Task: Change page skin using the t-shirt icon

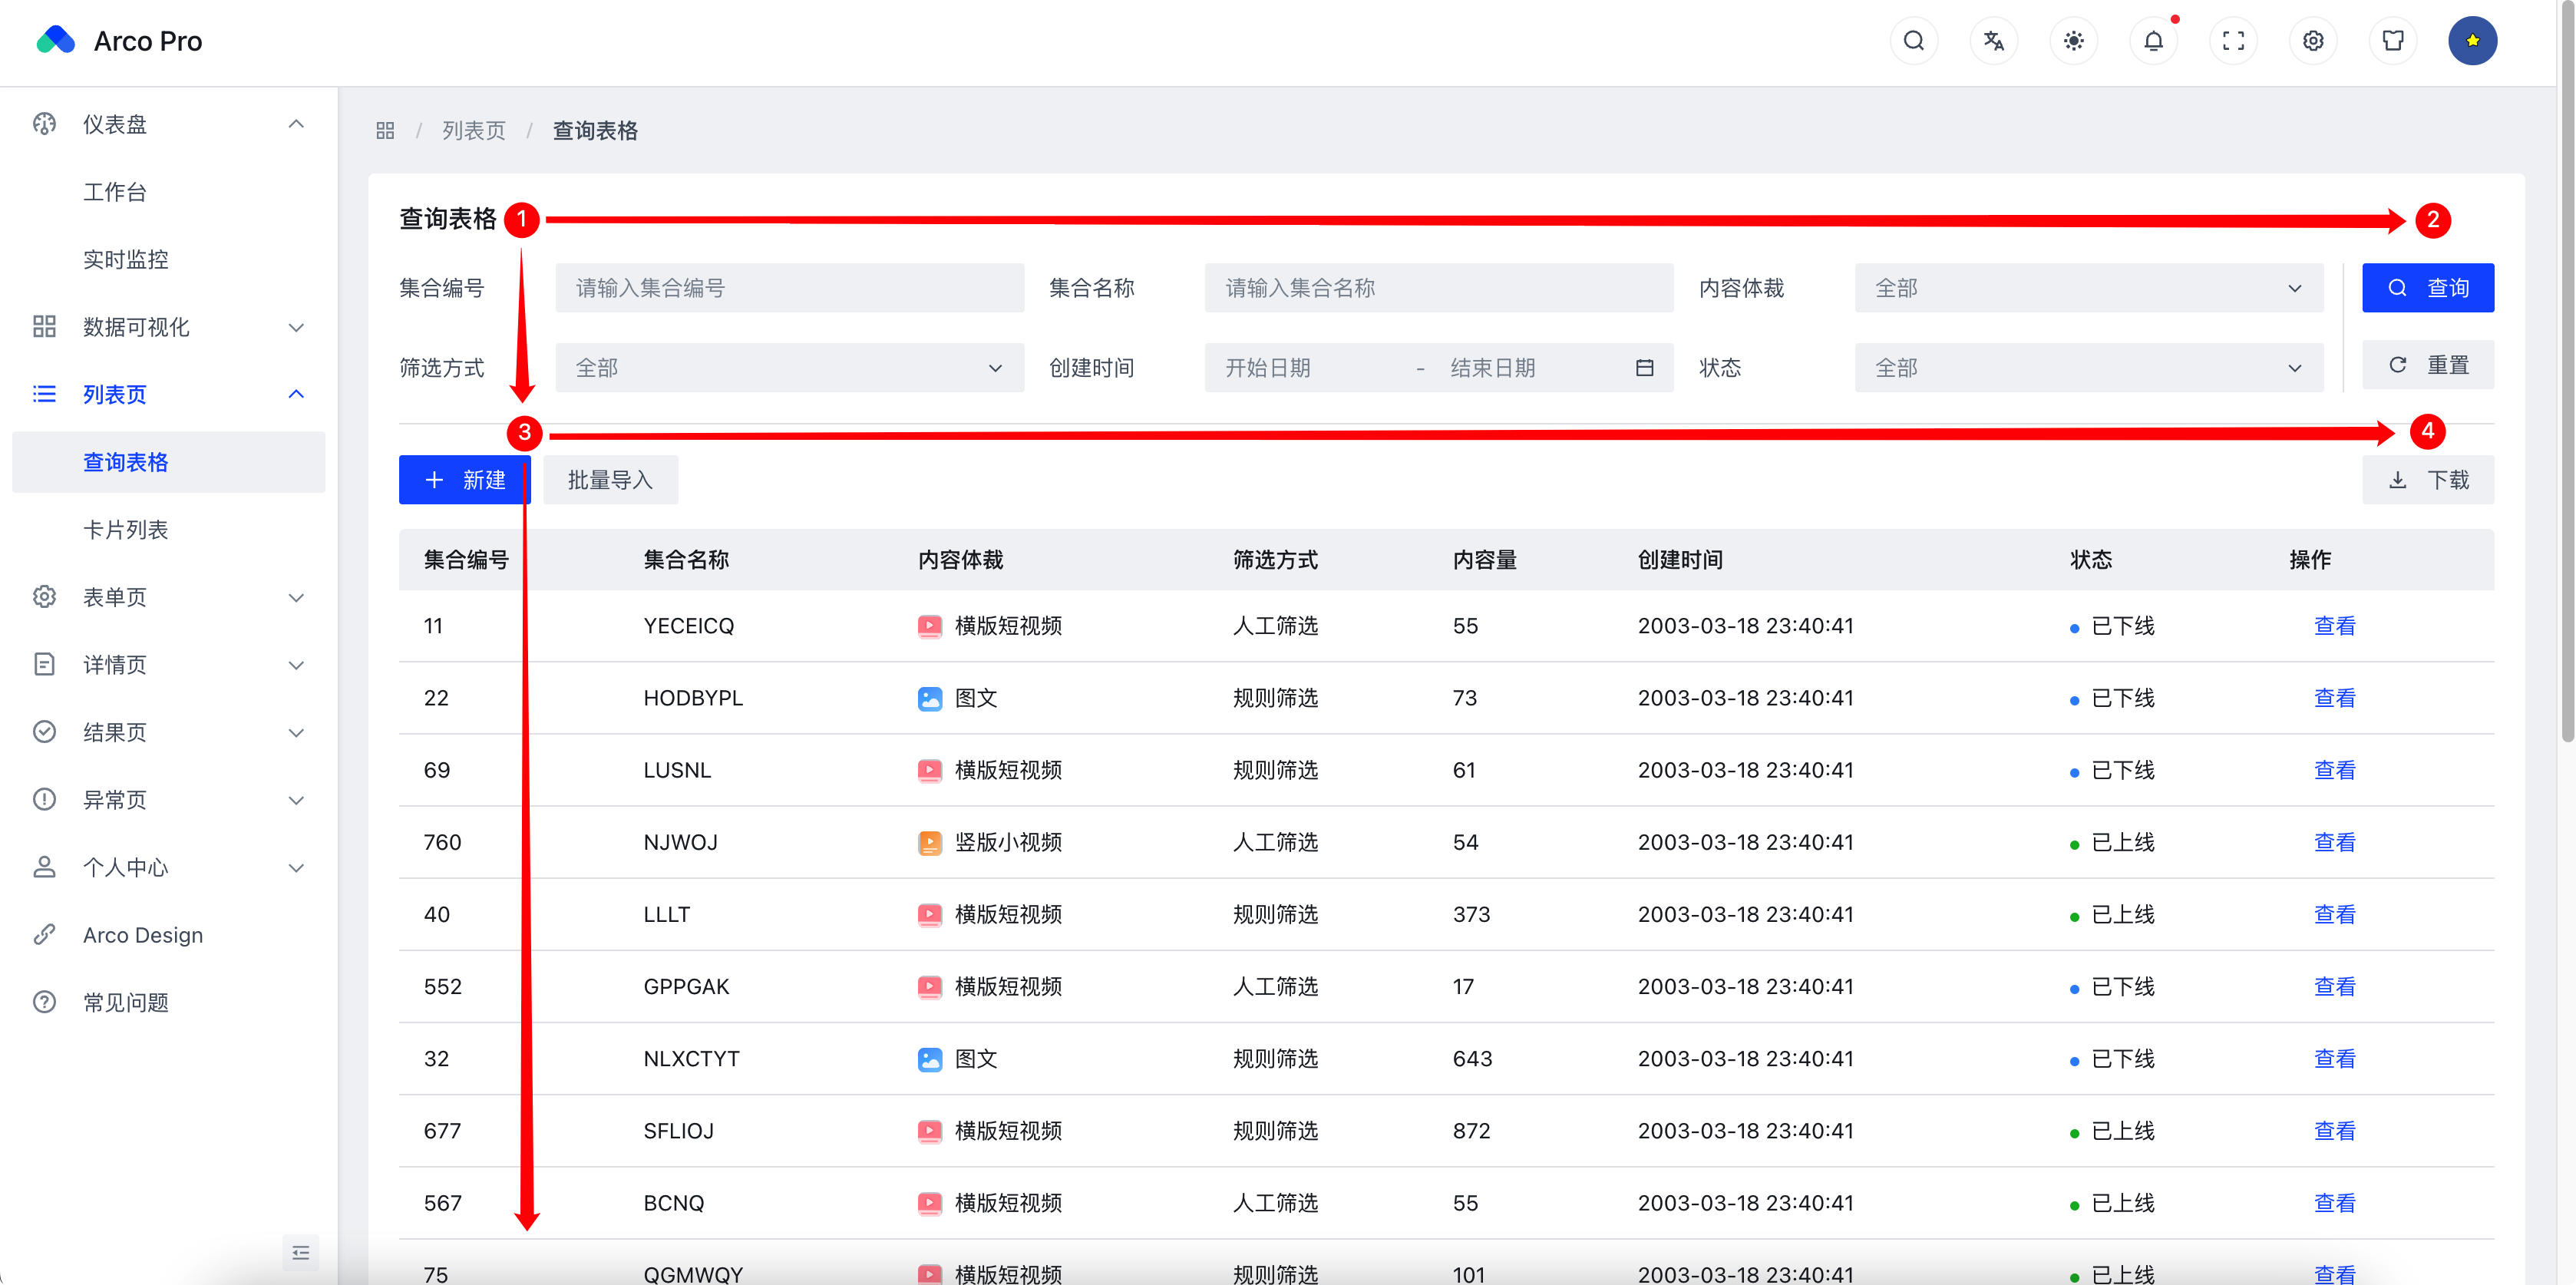Action: 2393,41
